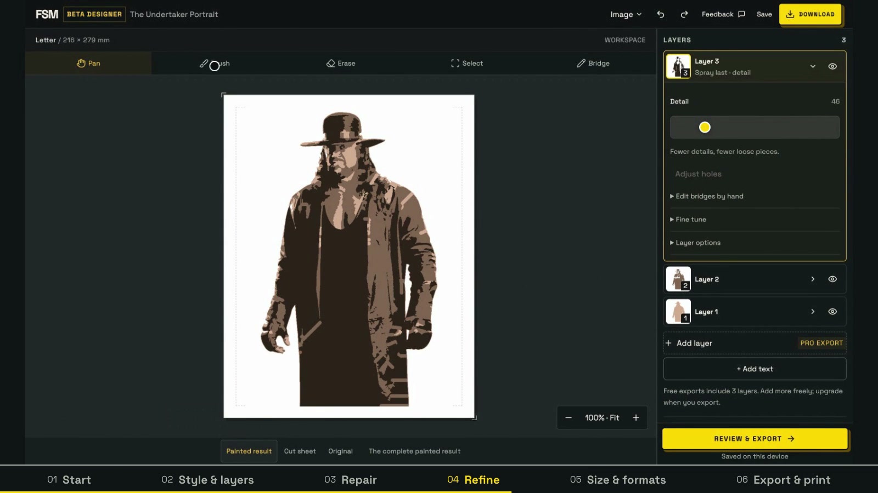Click the Layer 1 thumbnail
Screen dimensions: 878x493
pyautogui.click(x=678, y=311)
